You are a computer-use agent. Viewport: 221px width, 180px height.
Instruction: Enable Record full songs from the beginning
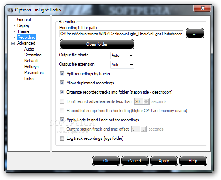click(x=62, y=111)
